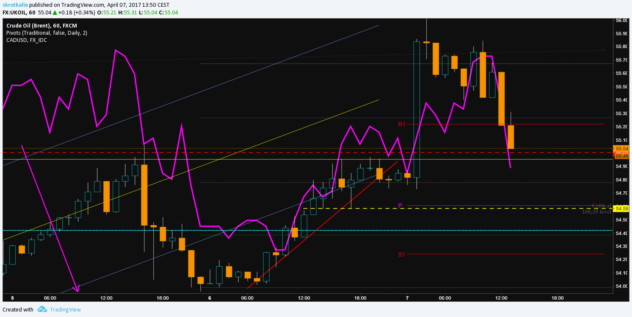Click the R1 pivot resistance label
Screen dimensions: 632x317
[x=402, y=124]
